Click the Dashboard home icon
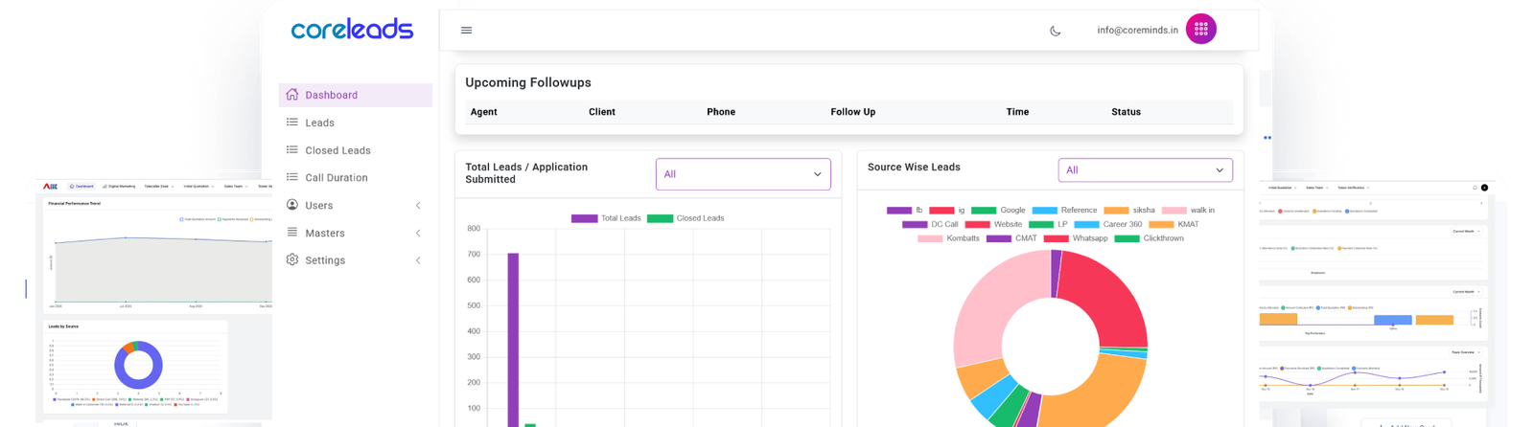This screenshot has width=1534, height=427. (292, 95)
